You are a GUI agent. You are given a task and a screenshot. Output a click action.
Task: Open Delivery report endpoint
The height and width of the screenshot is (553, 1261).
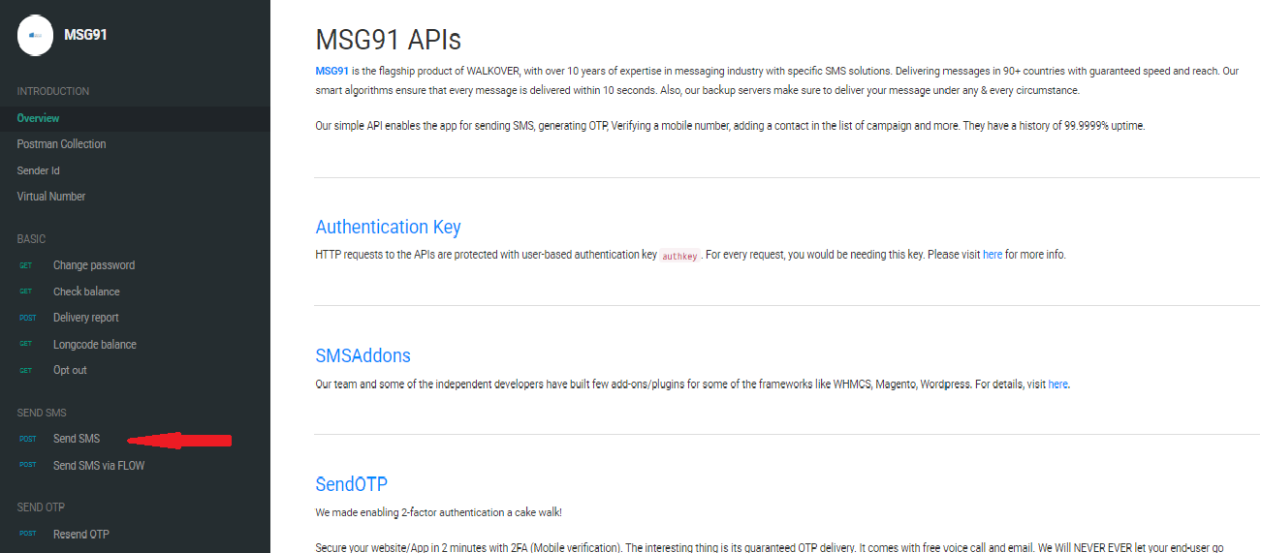pyautogui.click(x=85, y=318)
